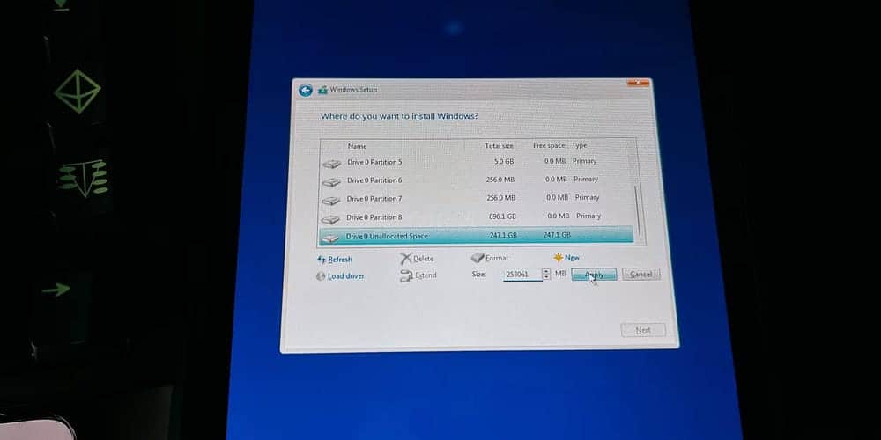Viewport: 881px width, 440px height.
Task: Open the Load driver link
Action: coord(345,276)
